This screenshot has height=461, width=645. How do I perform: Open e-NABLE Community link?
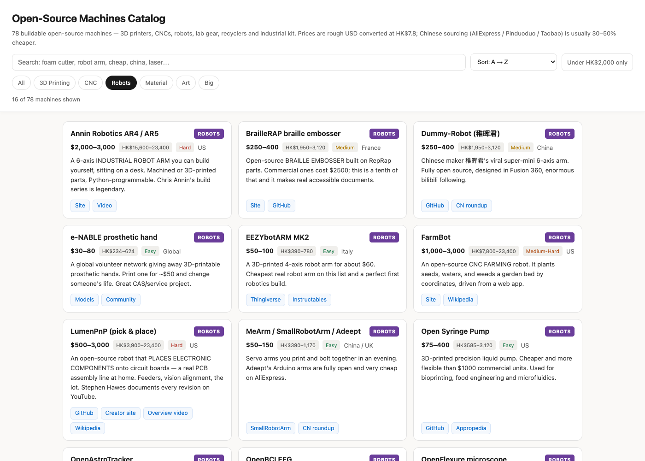click(121, 300)
